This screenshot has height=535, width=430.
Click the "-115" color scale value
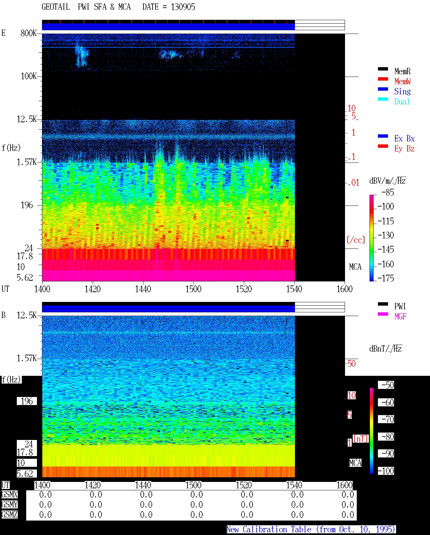click(x=386, y=221)
